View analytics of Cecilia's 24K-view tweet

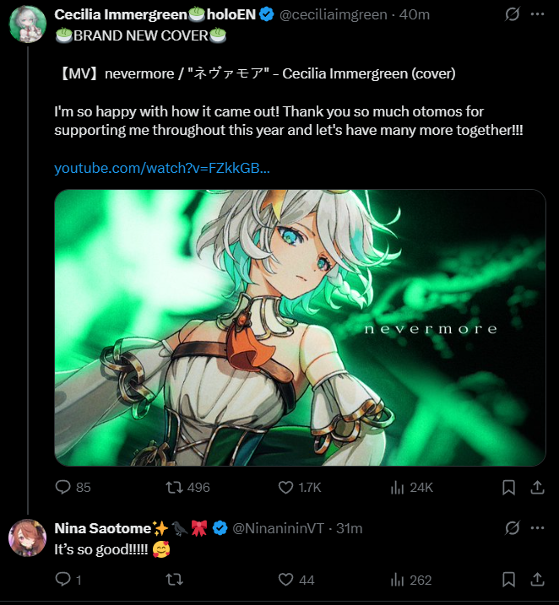411,488
